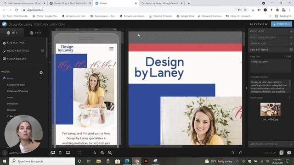The height and width of the screenshot is (165, 294).
Task: Collapse right panel using side arrow
Action: tap(247, 88)
